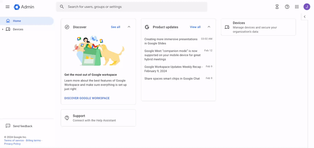
Task: Open the Devices management card
Action: (258, 27)
